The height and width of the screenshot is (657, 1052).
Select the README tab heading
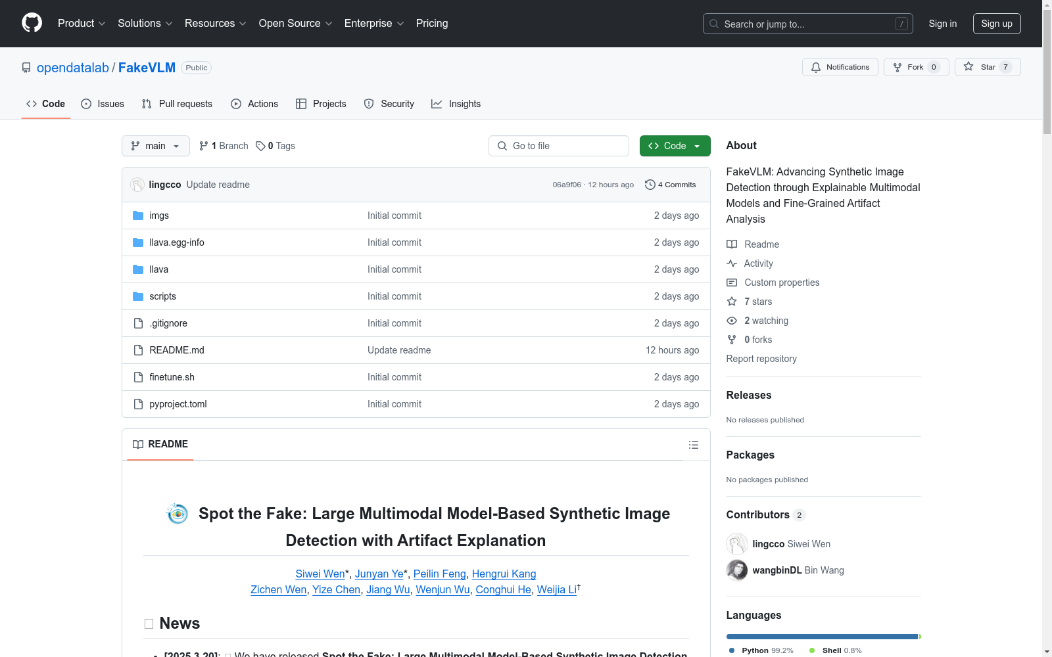(160, 444)
